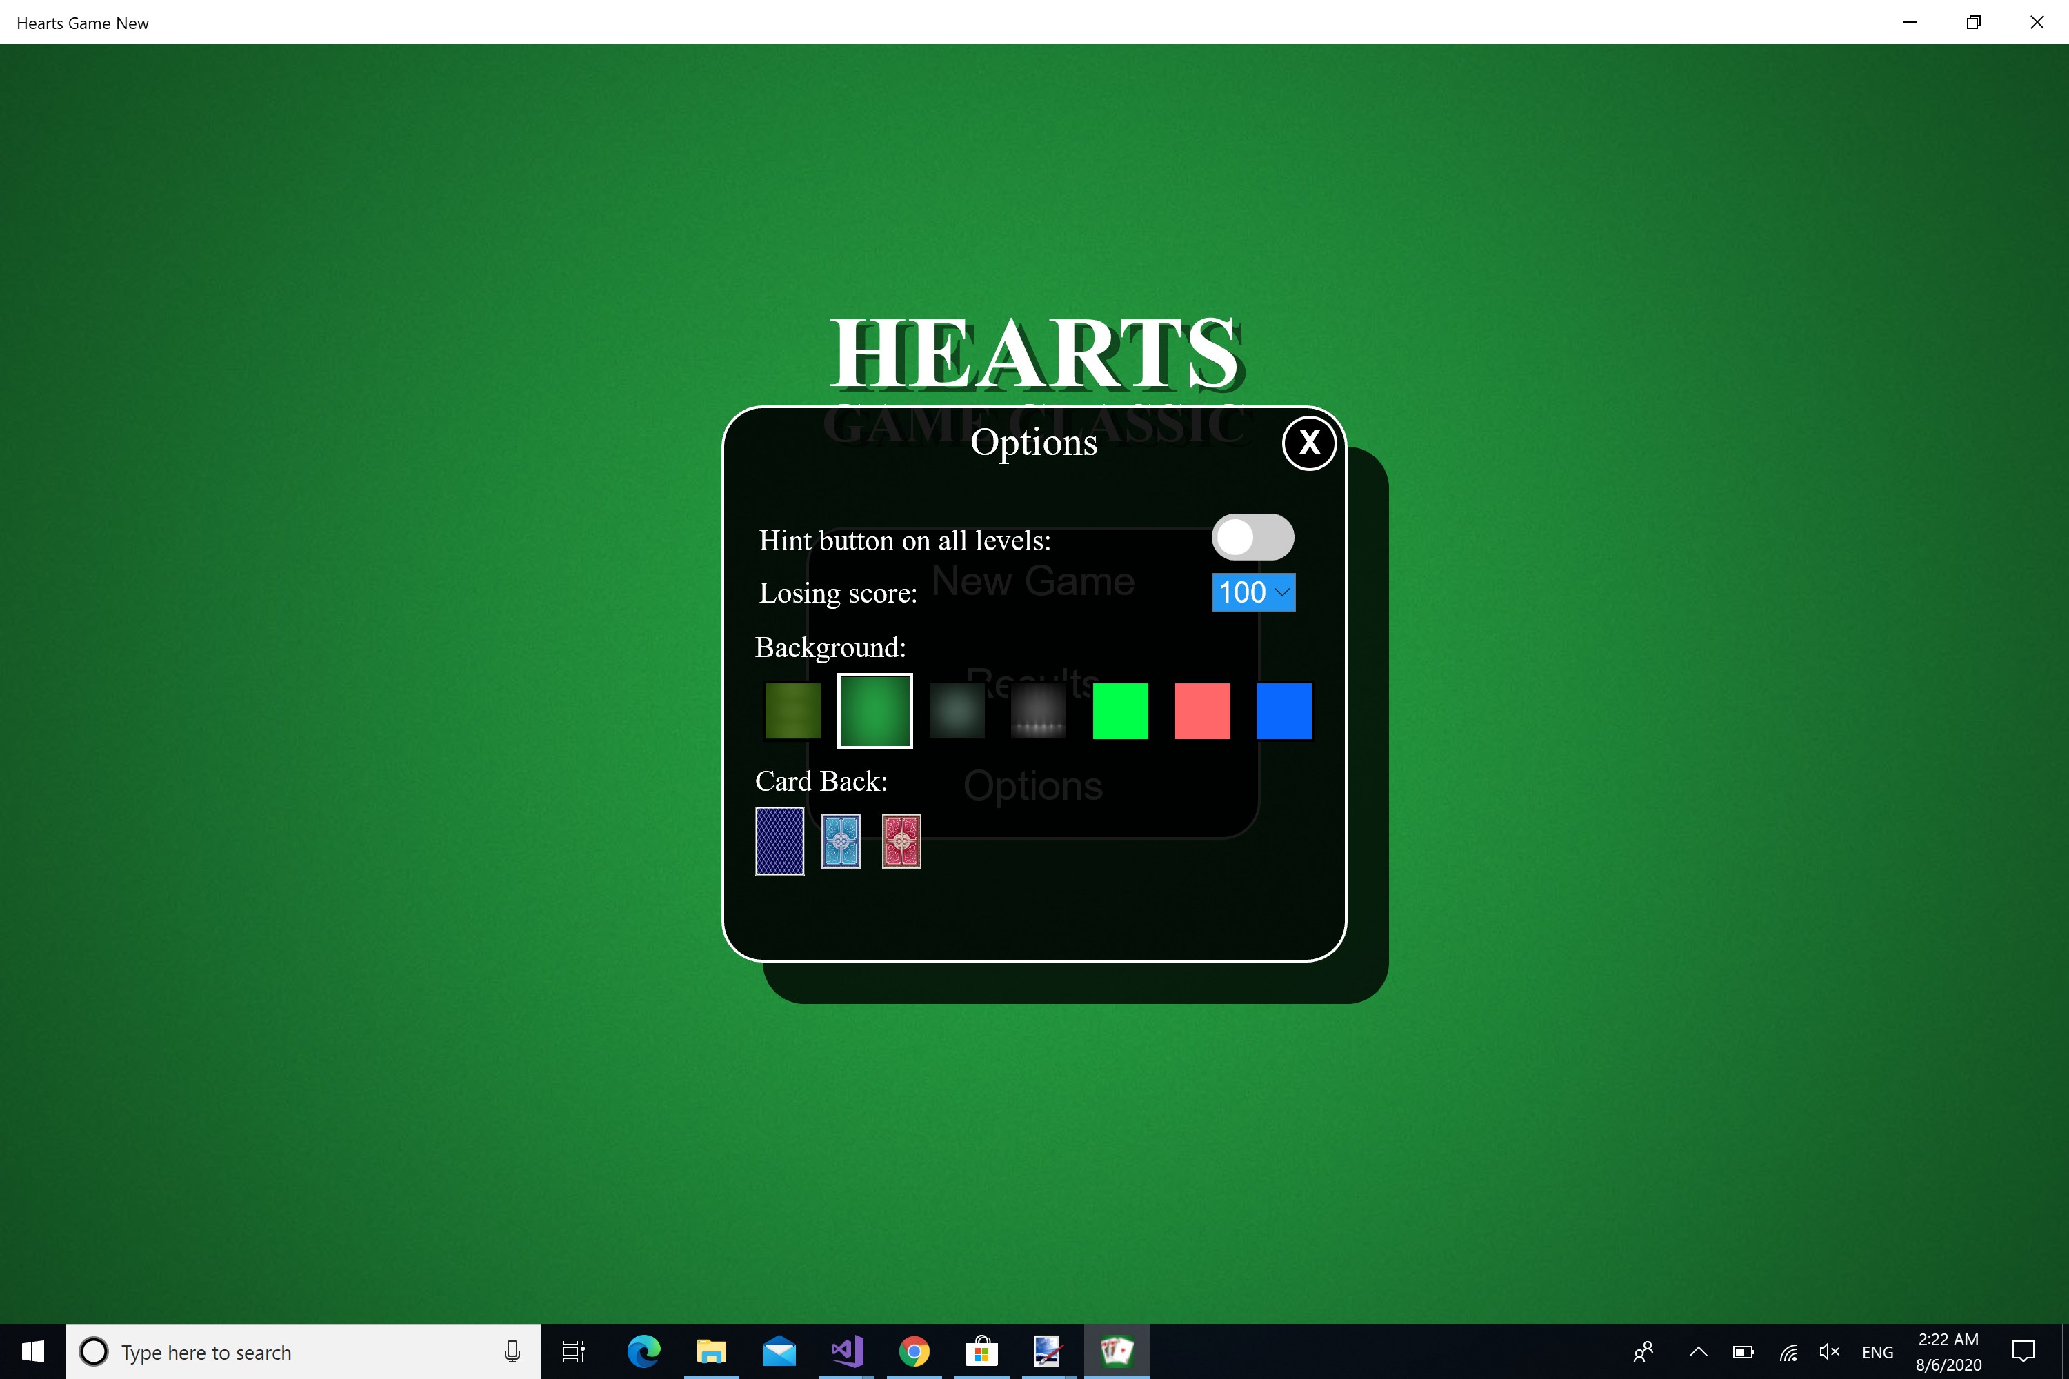The height and width of the screenshot is (1379, 2069).
Task: Select the light blue ornate card back
Action: click(x=841, y=841)
